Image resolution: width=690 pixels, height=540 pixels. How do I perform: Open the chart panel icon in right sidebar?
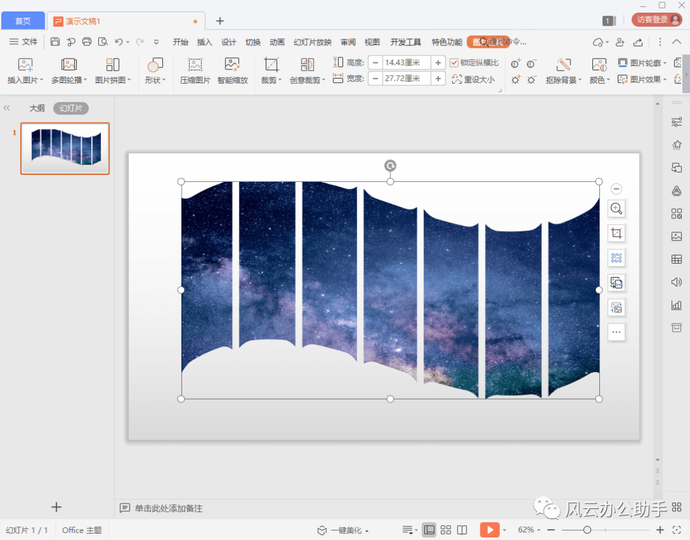tap(676, 304)
